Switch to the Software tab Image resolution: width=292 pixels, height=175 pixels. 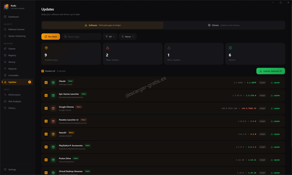[103, 25]
